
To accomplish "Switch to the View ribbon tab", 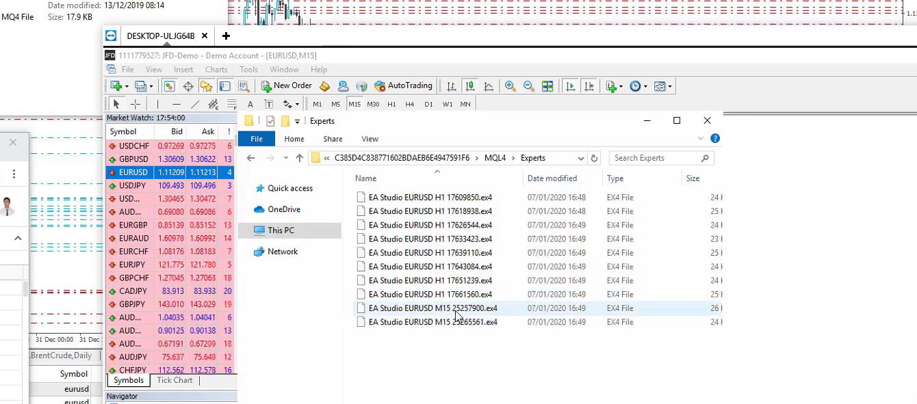I will 370,139.
